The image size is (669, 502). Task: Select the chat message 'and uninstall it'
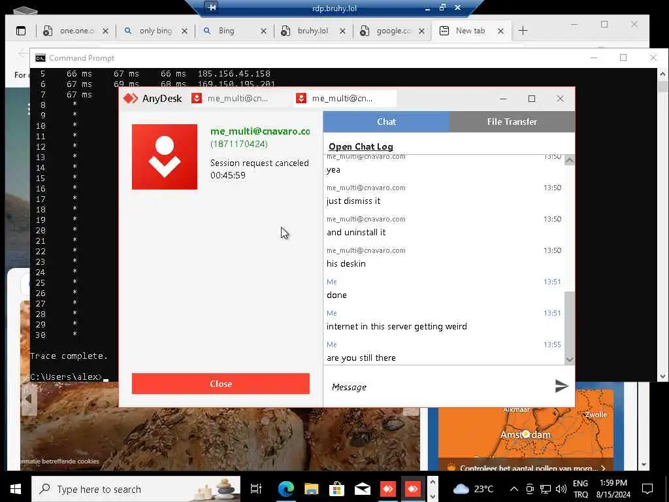pyautogui.click(x=356, y=232)
